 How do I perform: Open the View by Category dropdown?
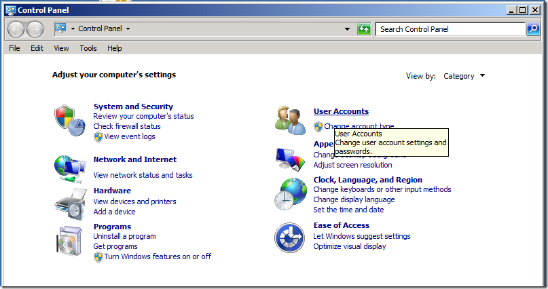[x=464, y=76]
